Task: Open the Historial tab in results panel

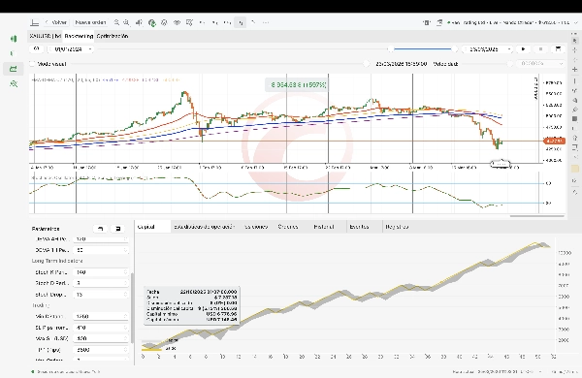Action: 324,227
